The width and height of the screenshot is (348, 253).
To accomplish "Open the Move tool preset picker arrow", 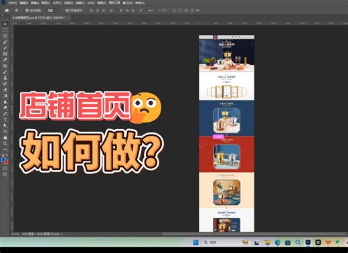I will pyautogui.click(x=21, y=10).
